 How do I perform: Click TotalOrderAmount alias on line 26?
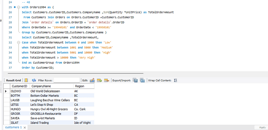tap(161, 12)
